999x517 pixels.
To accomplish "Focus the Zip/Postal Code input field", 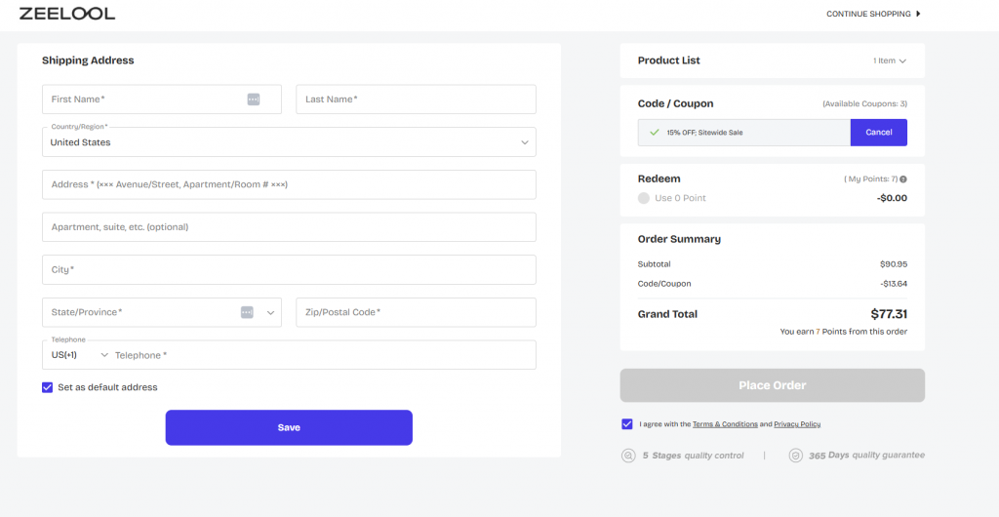I will click(x=416, y=312).
